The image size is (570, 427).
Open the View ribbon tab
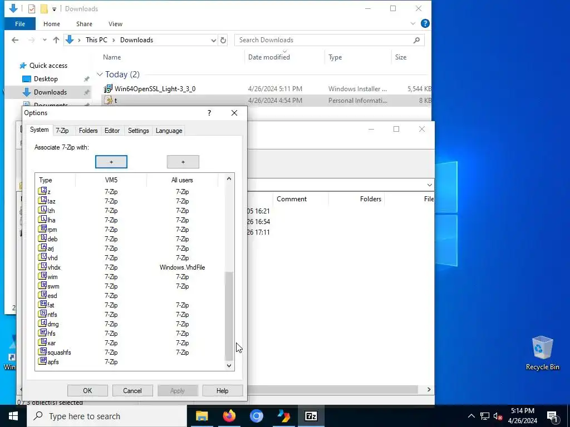coord(115,24)
